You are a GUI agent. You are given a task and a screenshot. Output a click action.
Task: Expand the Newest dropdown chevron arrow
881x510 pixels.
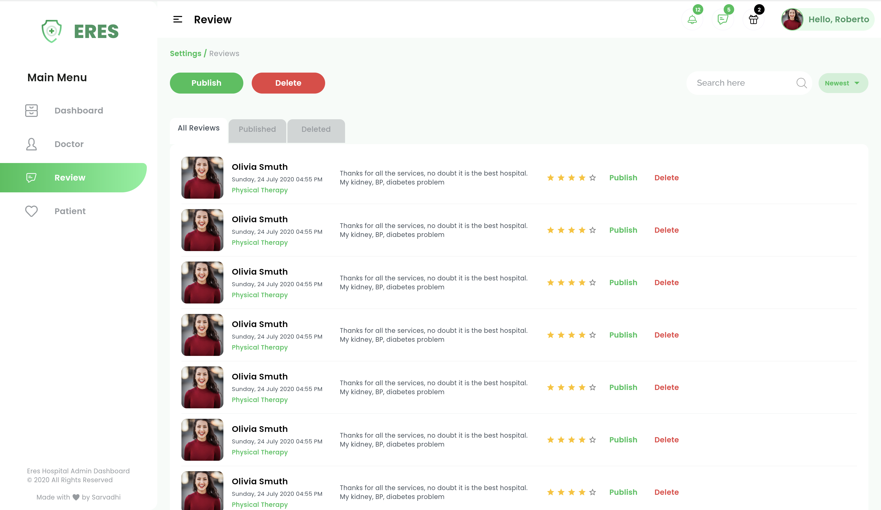(856, 83)
